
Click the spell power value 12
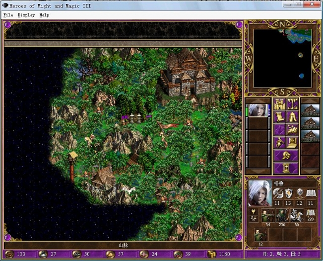(299, 203)
